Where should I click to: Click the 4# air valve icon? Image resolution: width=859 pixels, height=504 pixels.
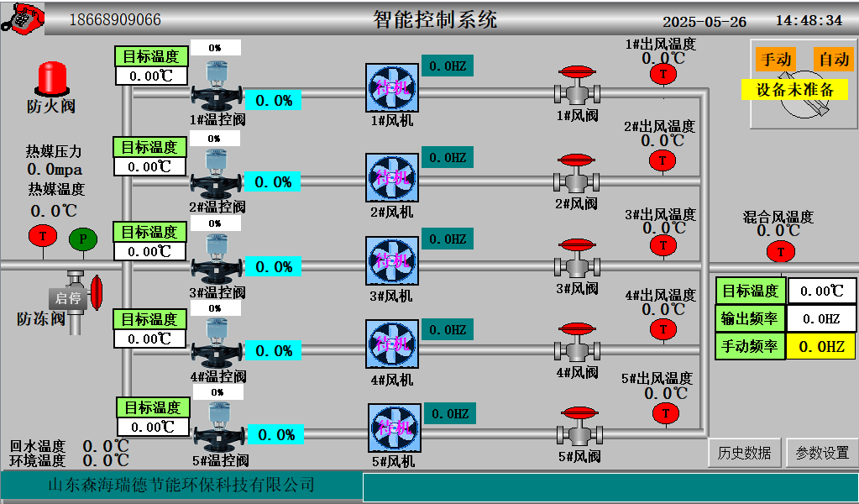click(x=576, y=344)
